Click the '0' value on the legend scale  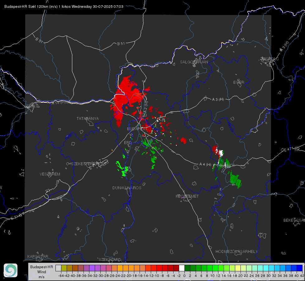[x=184, y=276]
